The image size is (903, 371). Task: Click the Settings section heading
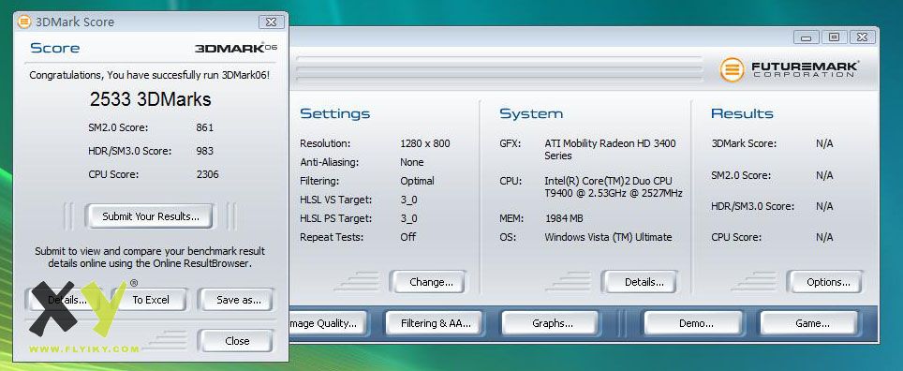335,114
